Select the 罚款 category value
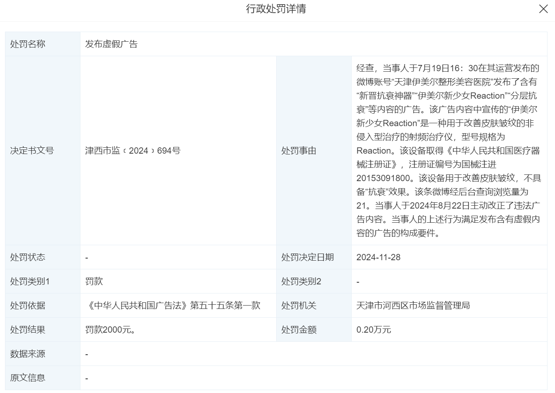Screen dimensions: 555x393 tap(94, 281)
